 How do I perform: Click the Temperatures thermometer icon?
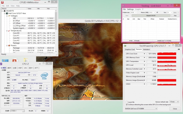click(x=9, y=31)
